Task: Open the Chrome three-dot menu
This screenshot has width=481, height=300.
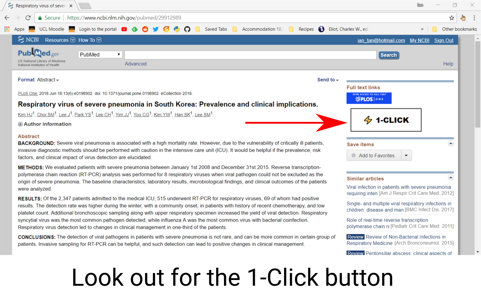Action: click(474, 18)
